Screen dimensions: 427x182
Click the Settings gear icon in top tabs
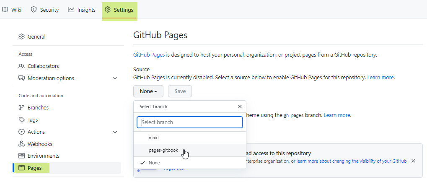click(x=108, y=10)
